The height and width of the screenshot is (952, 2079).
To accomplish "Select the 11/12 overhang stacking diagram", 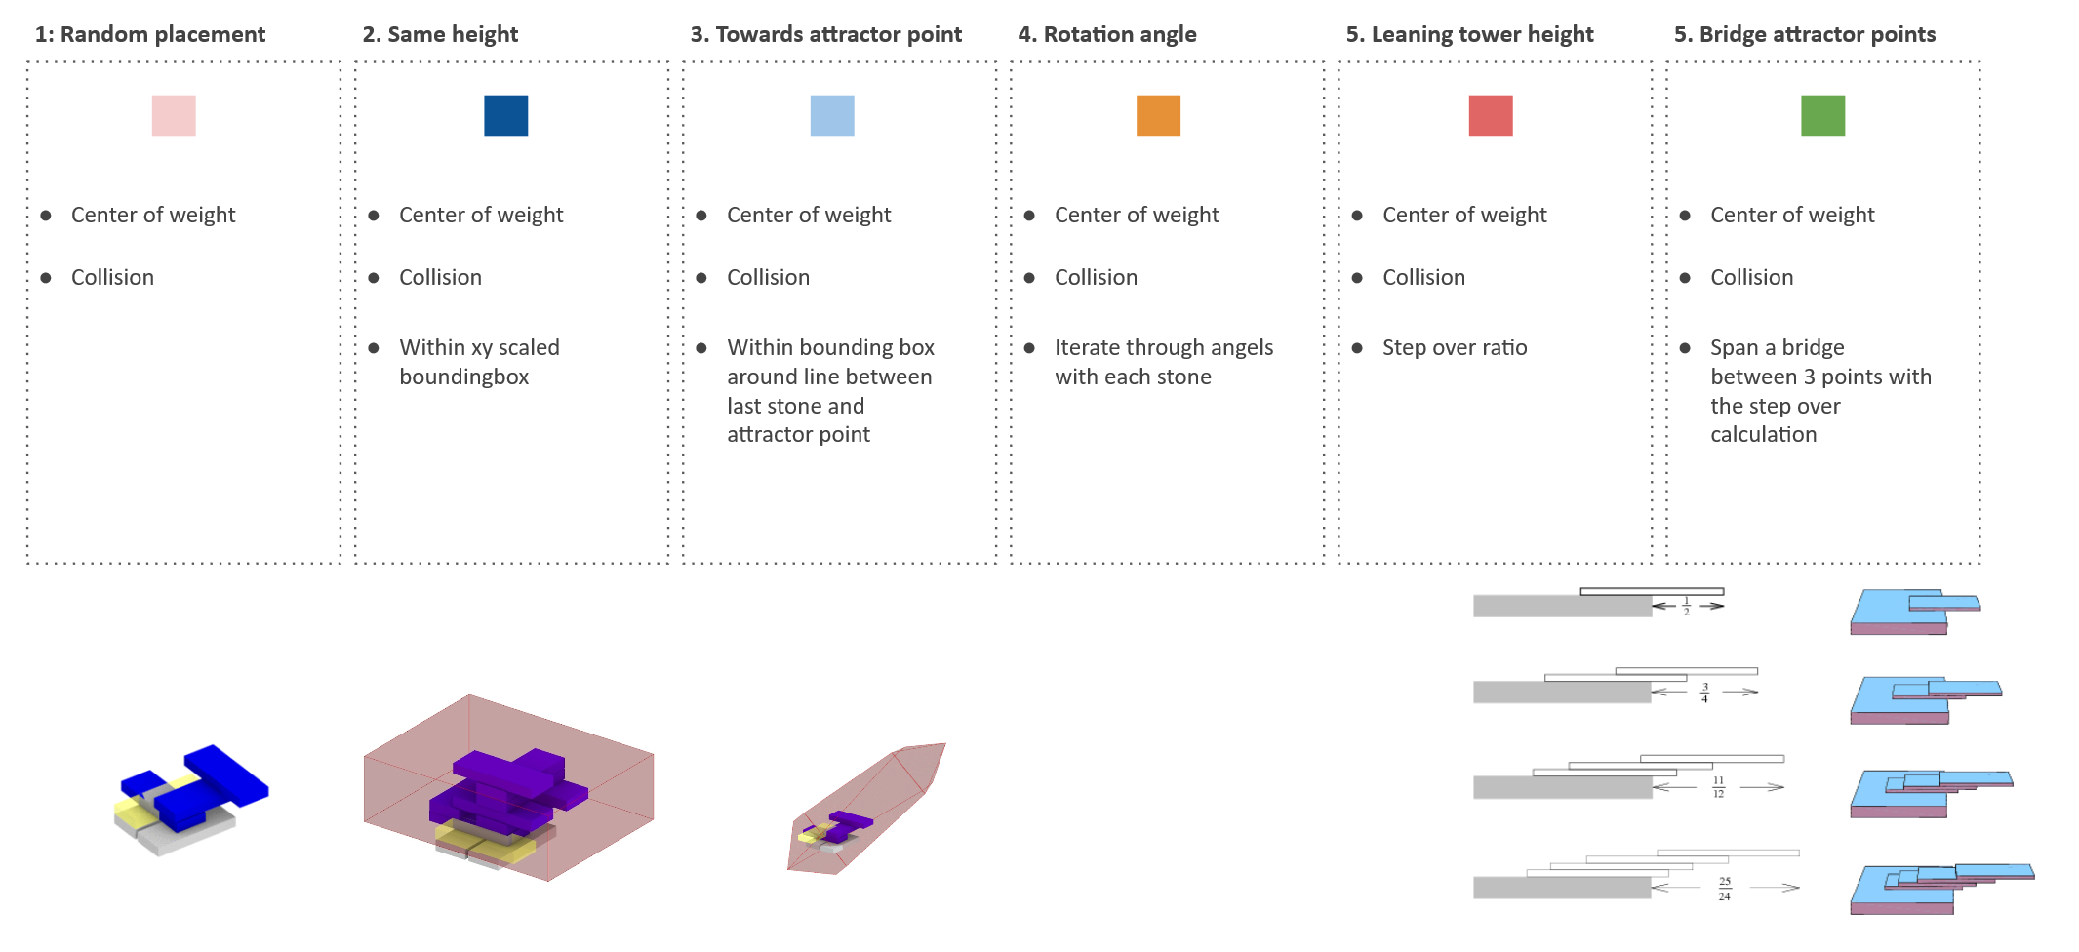I will point(1628,776).
